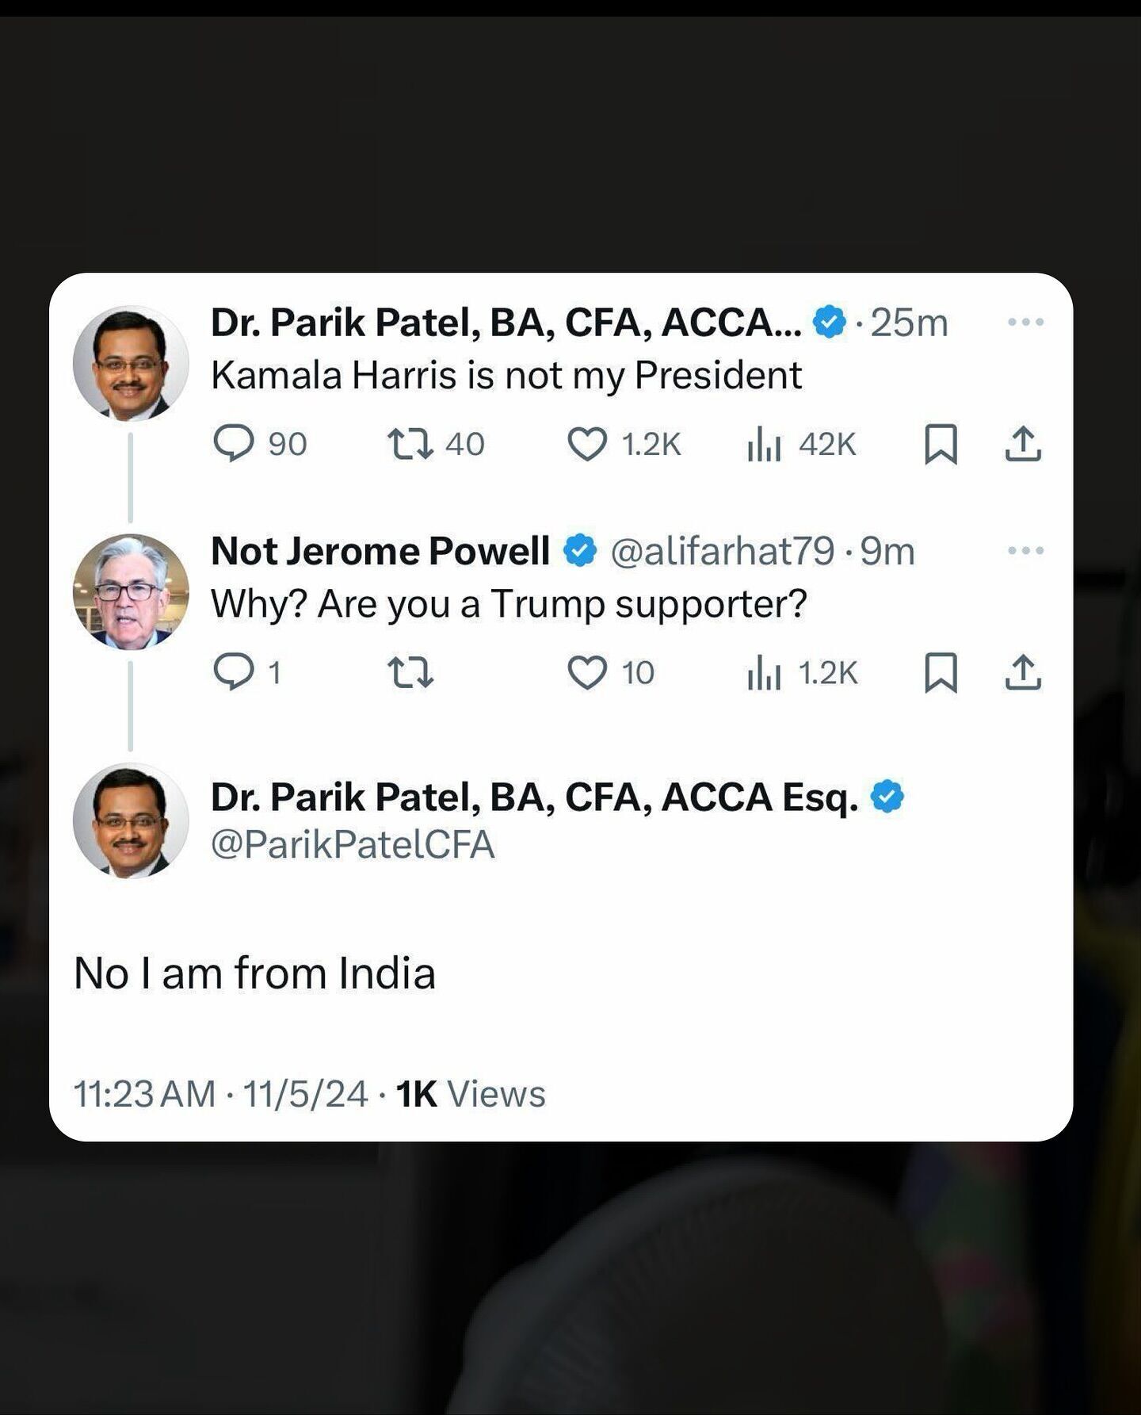This screenshot has width=1141, height=1415.
Task: Like the 'not my President' tweet
Action: click(x=587, y=444)
